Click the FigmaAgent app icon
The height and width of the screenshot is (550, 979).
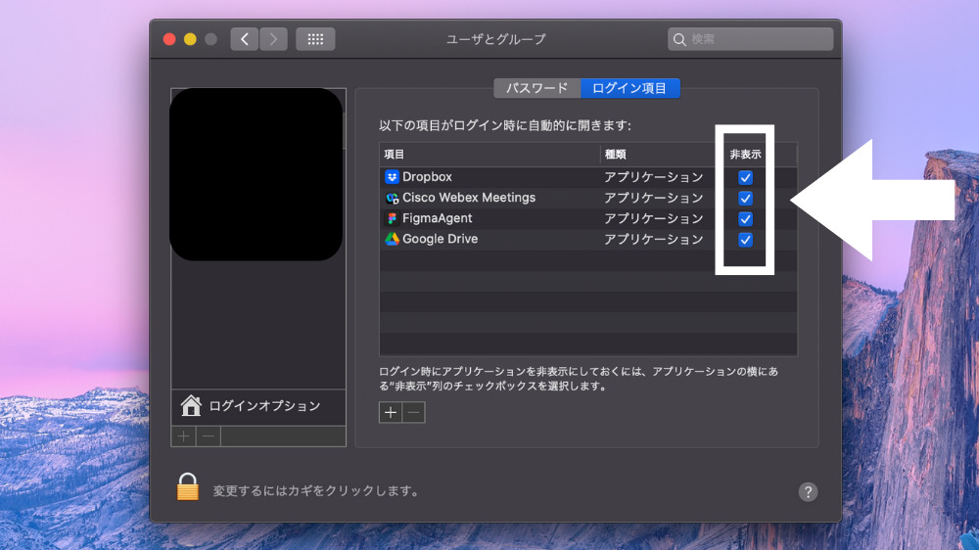[x=392, y=218]
